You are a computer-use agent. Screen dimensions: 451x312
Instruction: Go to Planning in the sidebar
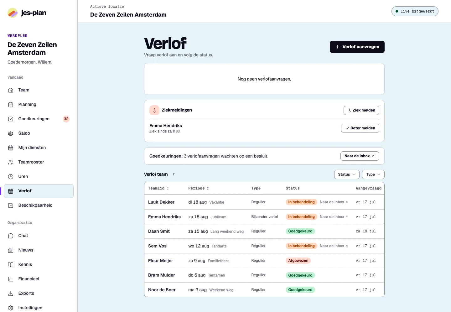pyautogui.click(x=39, y=105)
